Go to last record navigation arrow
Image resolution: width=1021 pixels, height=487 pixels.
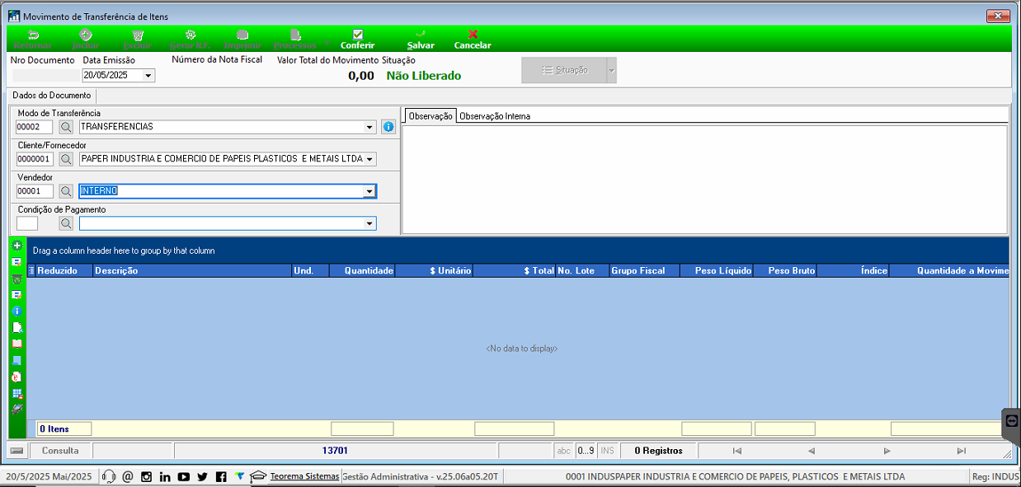pos(961,451)
